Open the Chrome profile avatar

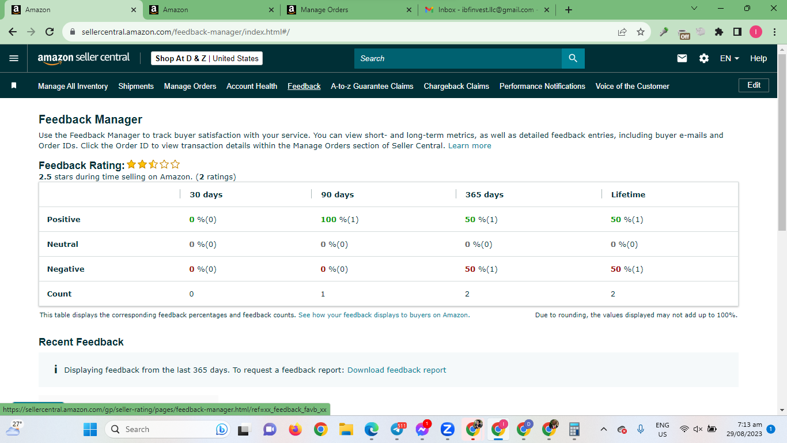(756, 32)
